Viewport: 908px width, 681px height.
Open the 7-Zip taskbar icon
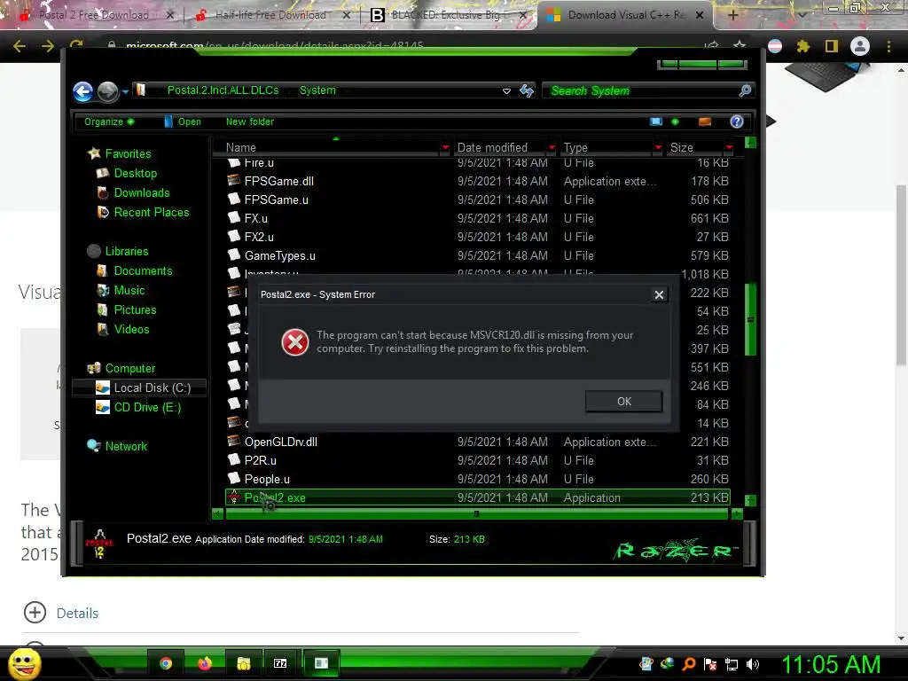281,663
